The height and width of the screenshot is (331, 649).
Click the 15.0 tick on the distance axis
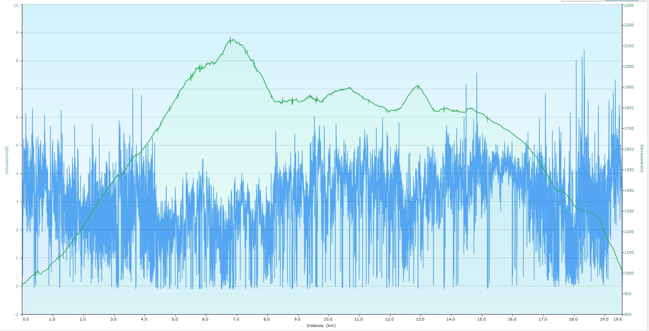tap(481, 319)
